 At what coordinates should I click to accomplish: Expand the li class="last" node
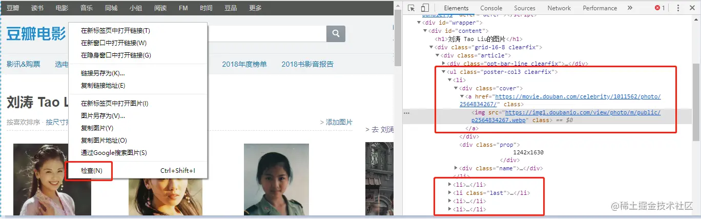(450, 193)
